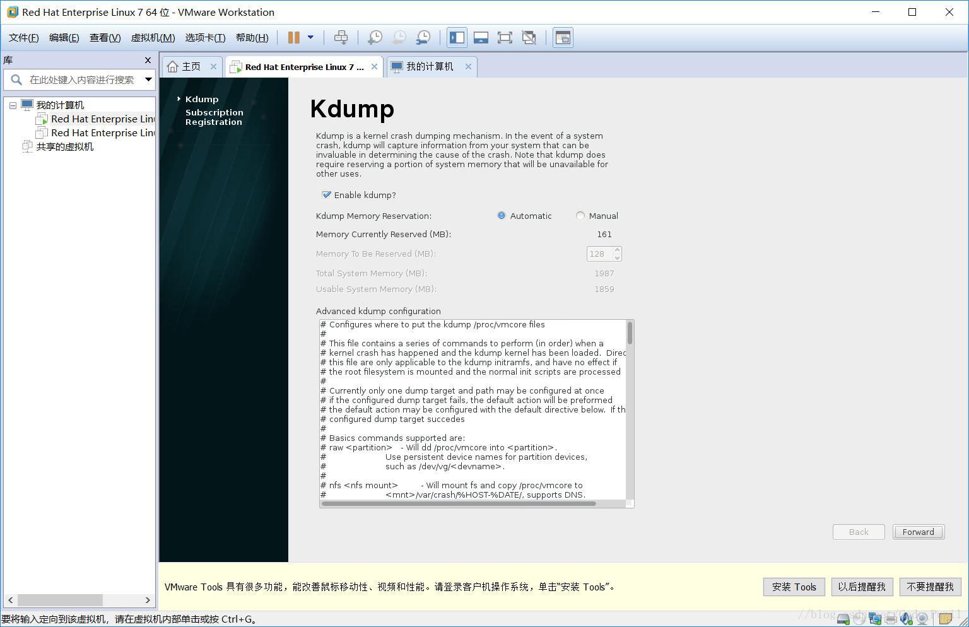Click the webcam device status icon
Viewport: 969px width, 627px height.
(922, 619)
